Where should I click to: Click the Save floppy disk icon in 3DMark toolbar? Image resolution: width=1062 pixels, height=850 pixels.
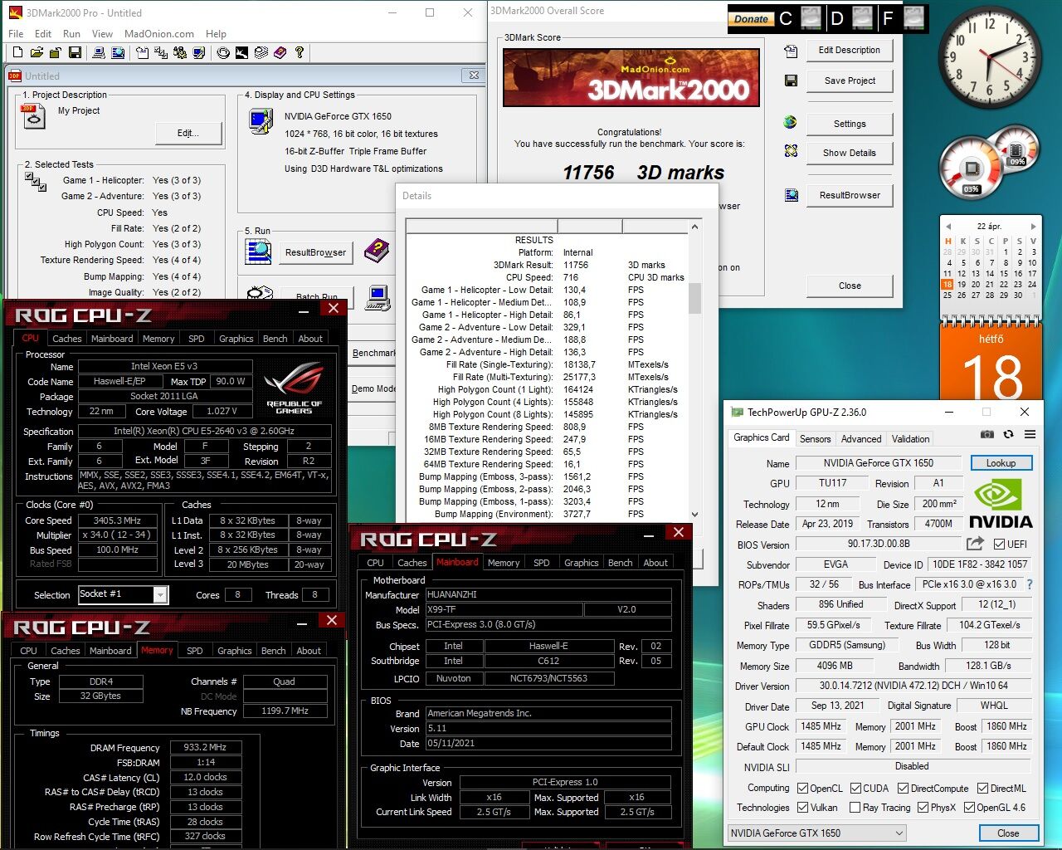[x=75, y=52]
